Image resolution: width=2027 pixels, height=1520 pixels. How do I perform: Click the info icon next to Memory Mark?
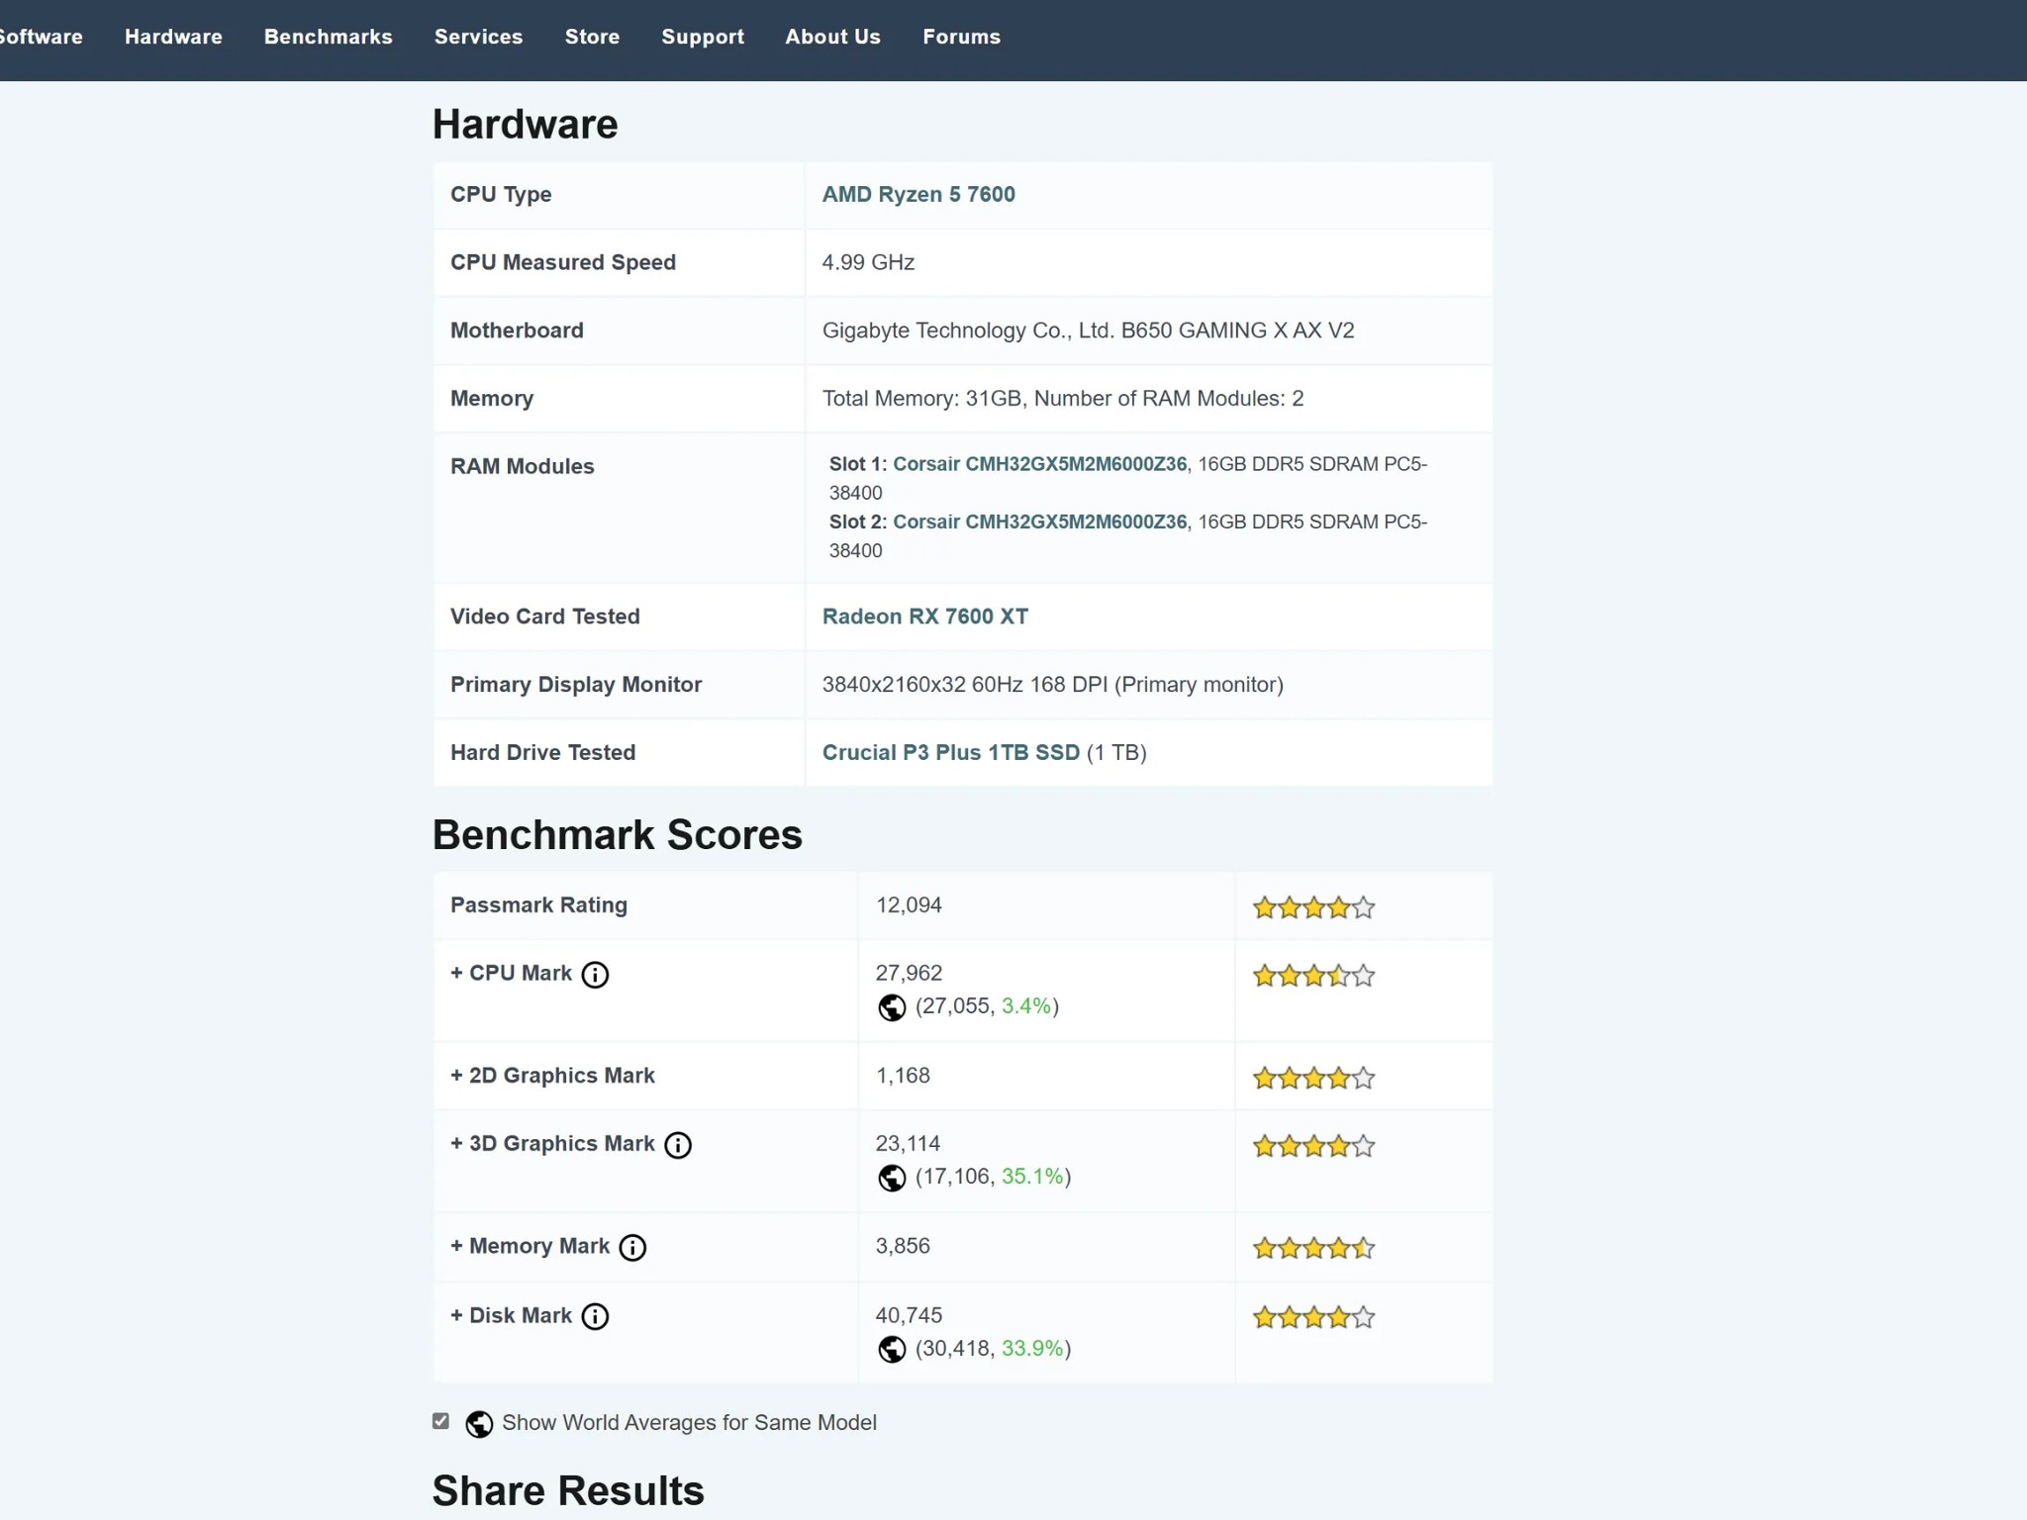(632, 1248)
